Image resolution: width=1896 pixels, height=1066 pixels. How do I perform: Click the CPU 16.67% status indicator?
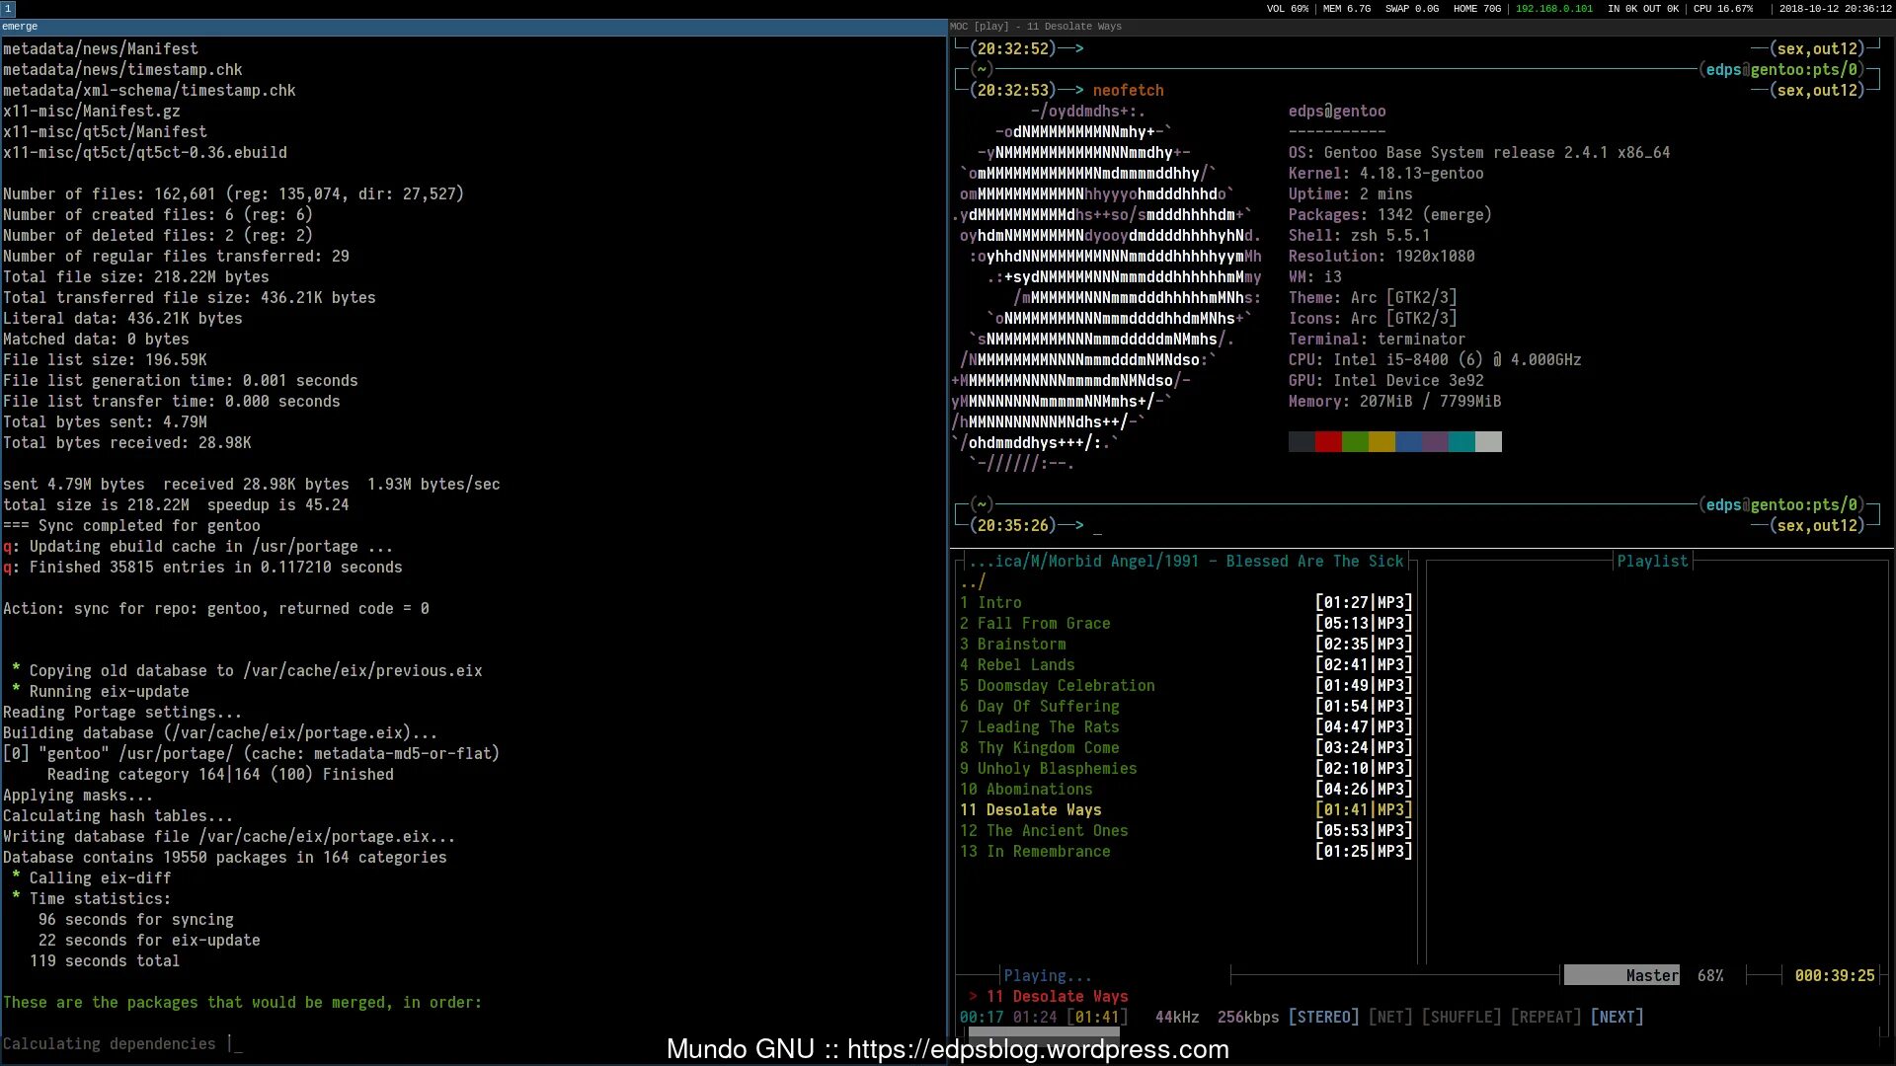click(x=1722, y=9)
